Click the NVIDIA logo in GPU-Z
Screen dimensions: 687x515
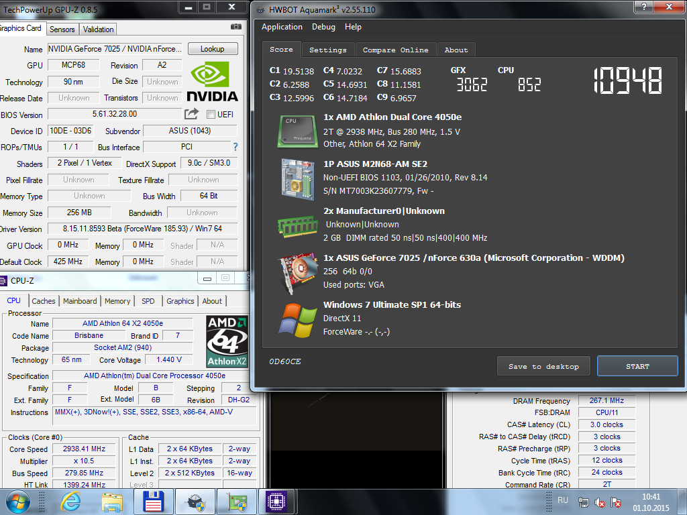[213, 81]
